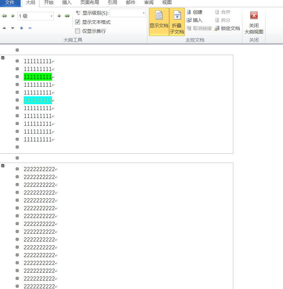Click the blue minus collapse icon
The image size is (283, 289).
click(30, 28)
